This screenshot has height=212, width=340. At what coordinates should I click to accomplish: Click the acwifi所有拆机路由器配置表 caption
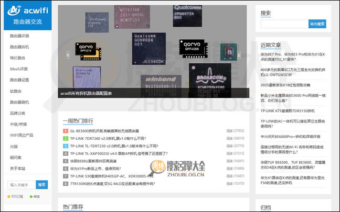tap(86, 94)
